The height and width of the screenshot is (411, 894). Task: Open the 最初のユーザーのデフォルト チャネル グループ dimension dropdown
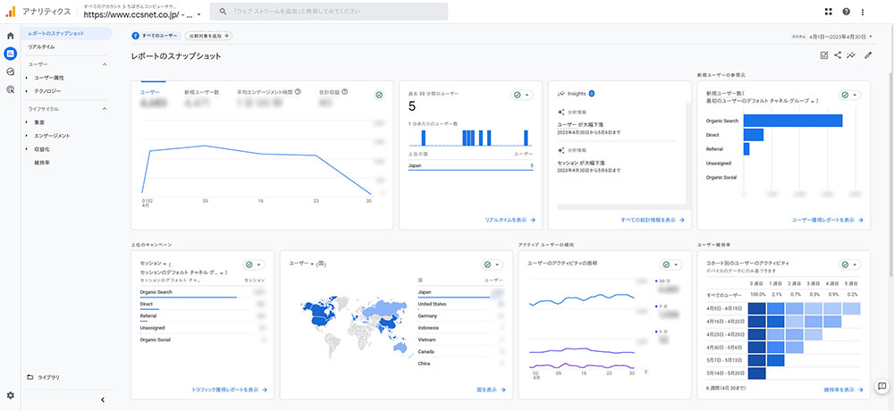click(x=761, y=101)
